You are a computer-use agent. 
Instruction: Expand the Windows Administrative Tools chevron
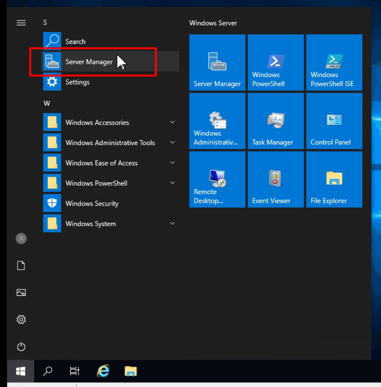pyautogui.click(x=172, y=142)
